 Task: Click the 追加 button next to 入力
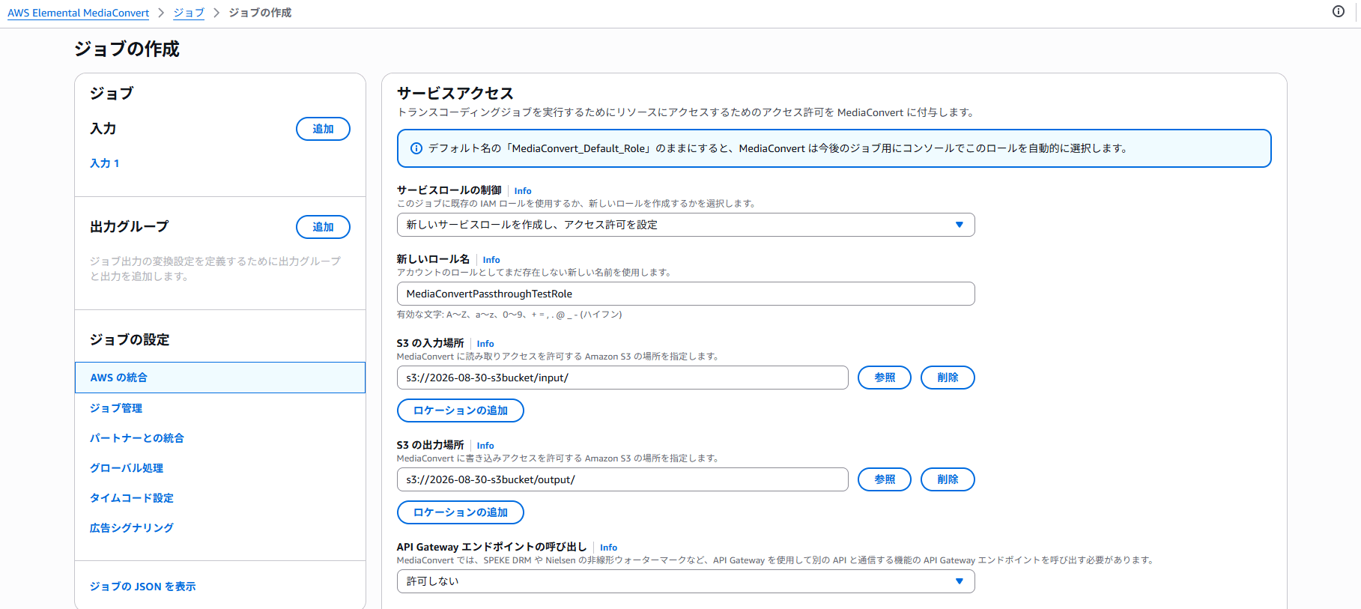point(323,129)
